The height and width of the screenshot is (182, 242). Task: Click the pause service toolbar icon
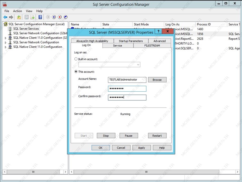point(54,17)
